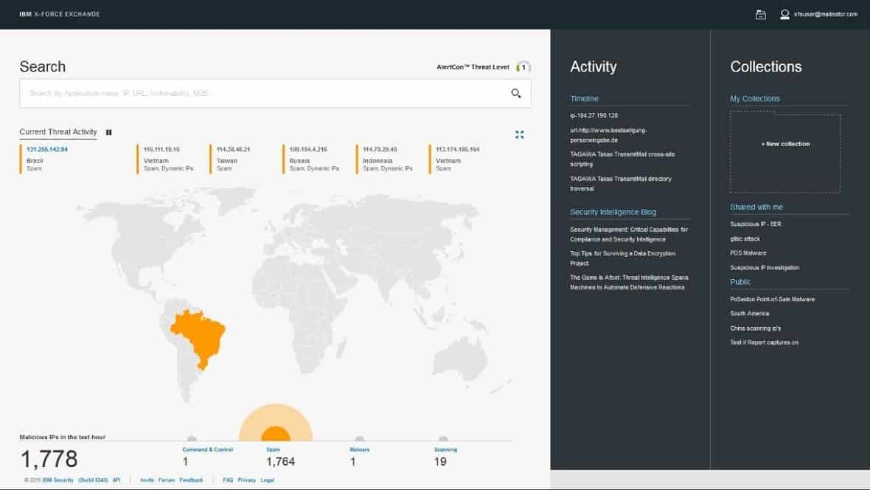Click the Feedback link in the footer

pos(190,480)
